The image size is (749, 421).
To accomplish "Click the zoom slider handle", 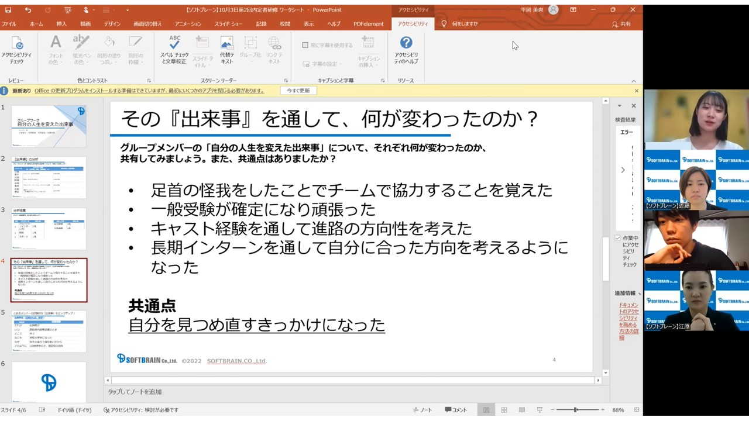I will coord(576,410).
